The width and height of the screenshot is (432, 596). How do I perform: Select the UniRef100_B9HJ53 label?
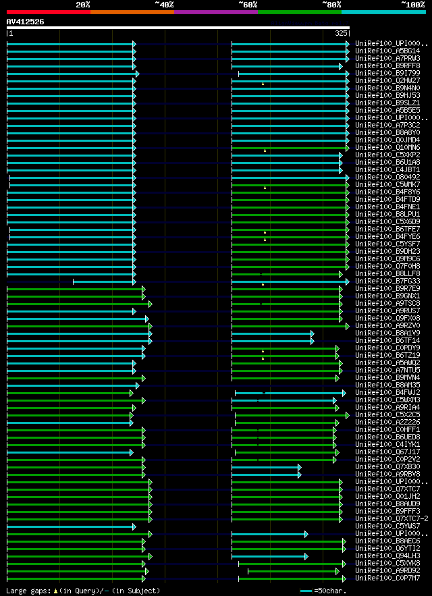point(387,96)
